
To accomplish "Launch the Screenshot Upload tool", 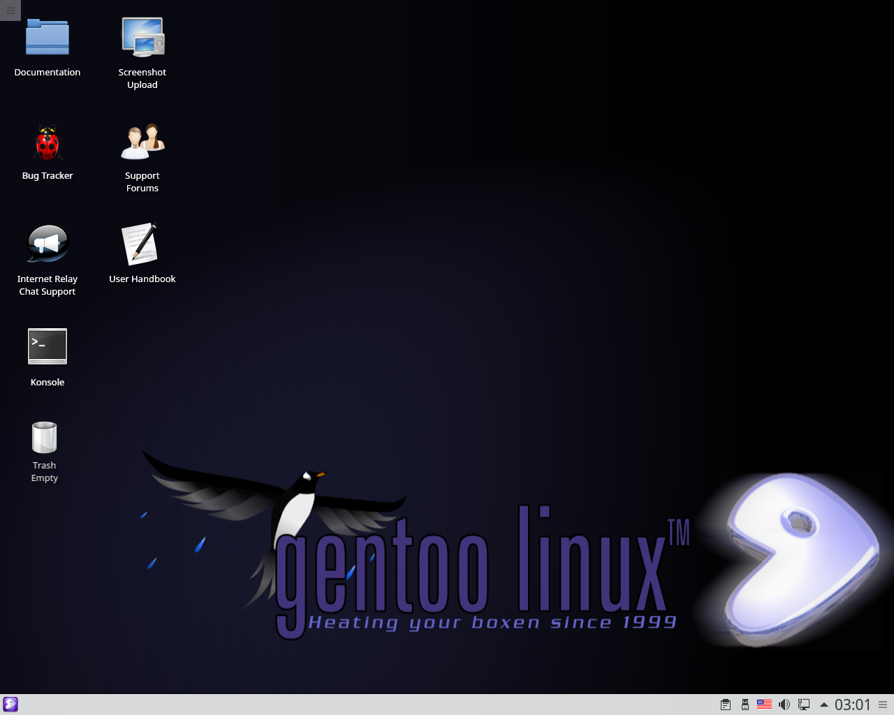I will pos(142,36).
